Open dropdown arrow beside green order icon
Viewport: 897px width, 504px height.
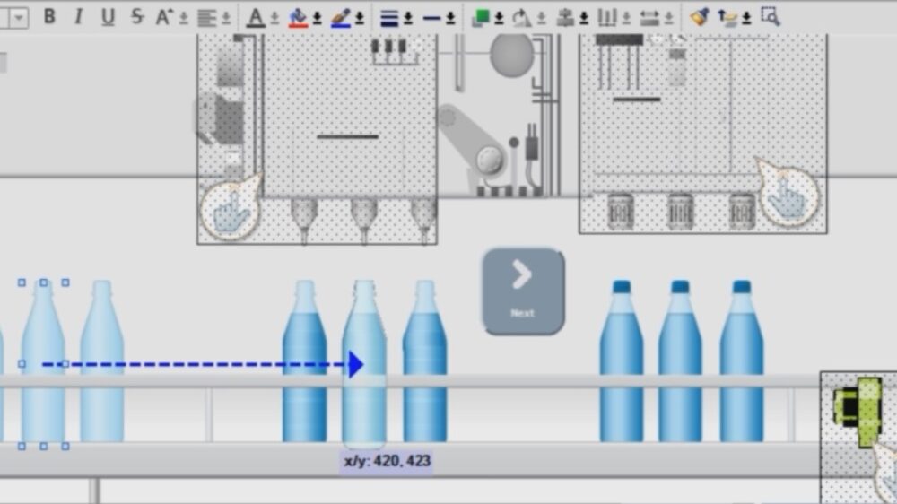(x=499, y=19)
